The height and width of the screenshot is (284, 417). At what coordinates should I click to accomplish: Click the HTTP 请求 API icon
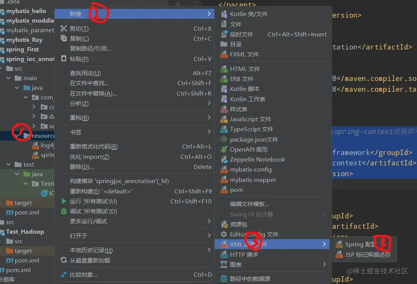click(x=224, y=254)
